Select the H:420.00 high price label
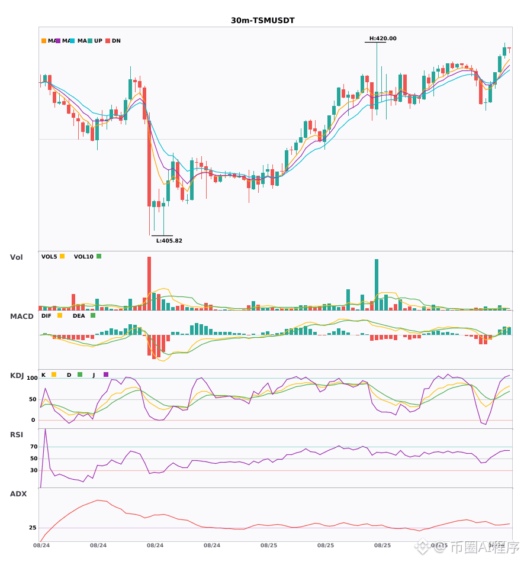The height and width of the screenshot is (562, 524). pos(382,38)
